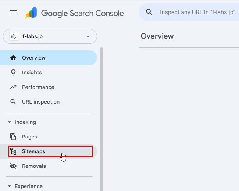Screen dimensions: 239x191
Task: Click the URL inspection magnifier icon
Action: [13, 102]
